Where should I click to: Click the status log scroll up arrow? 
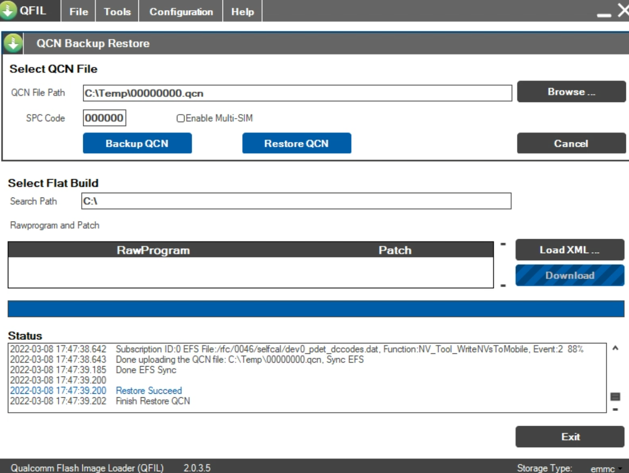[x=615, y=348]
